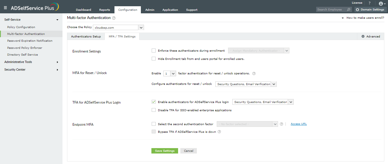The width and height of the screenshot is (388, 164).
Task: Click the hamburger menu icon
Action: 5,8
